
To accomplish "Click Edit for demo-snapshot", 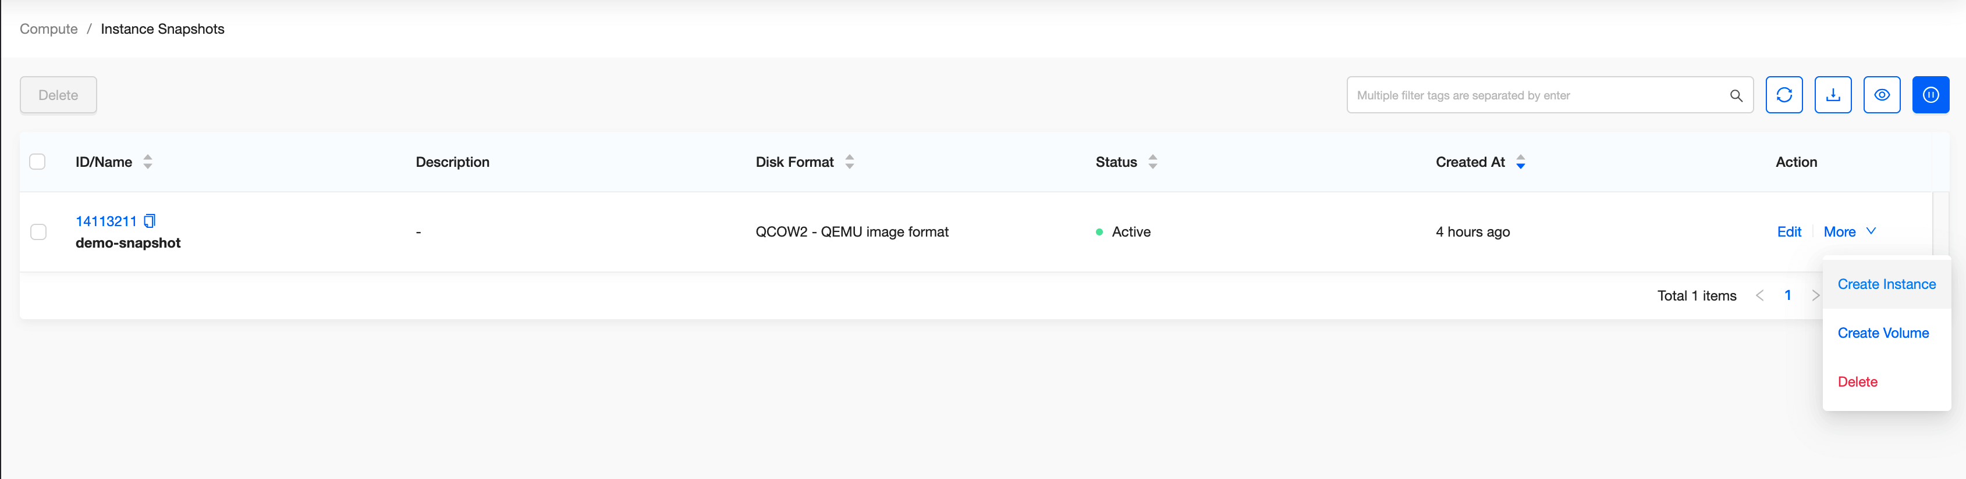I will point(1788,232).
